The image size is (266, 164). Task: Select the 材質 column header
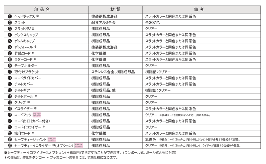point(115,10)
